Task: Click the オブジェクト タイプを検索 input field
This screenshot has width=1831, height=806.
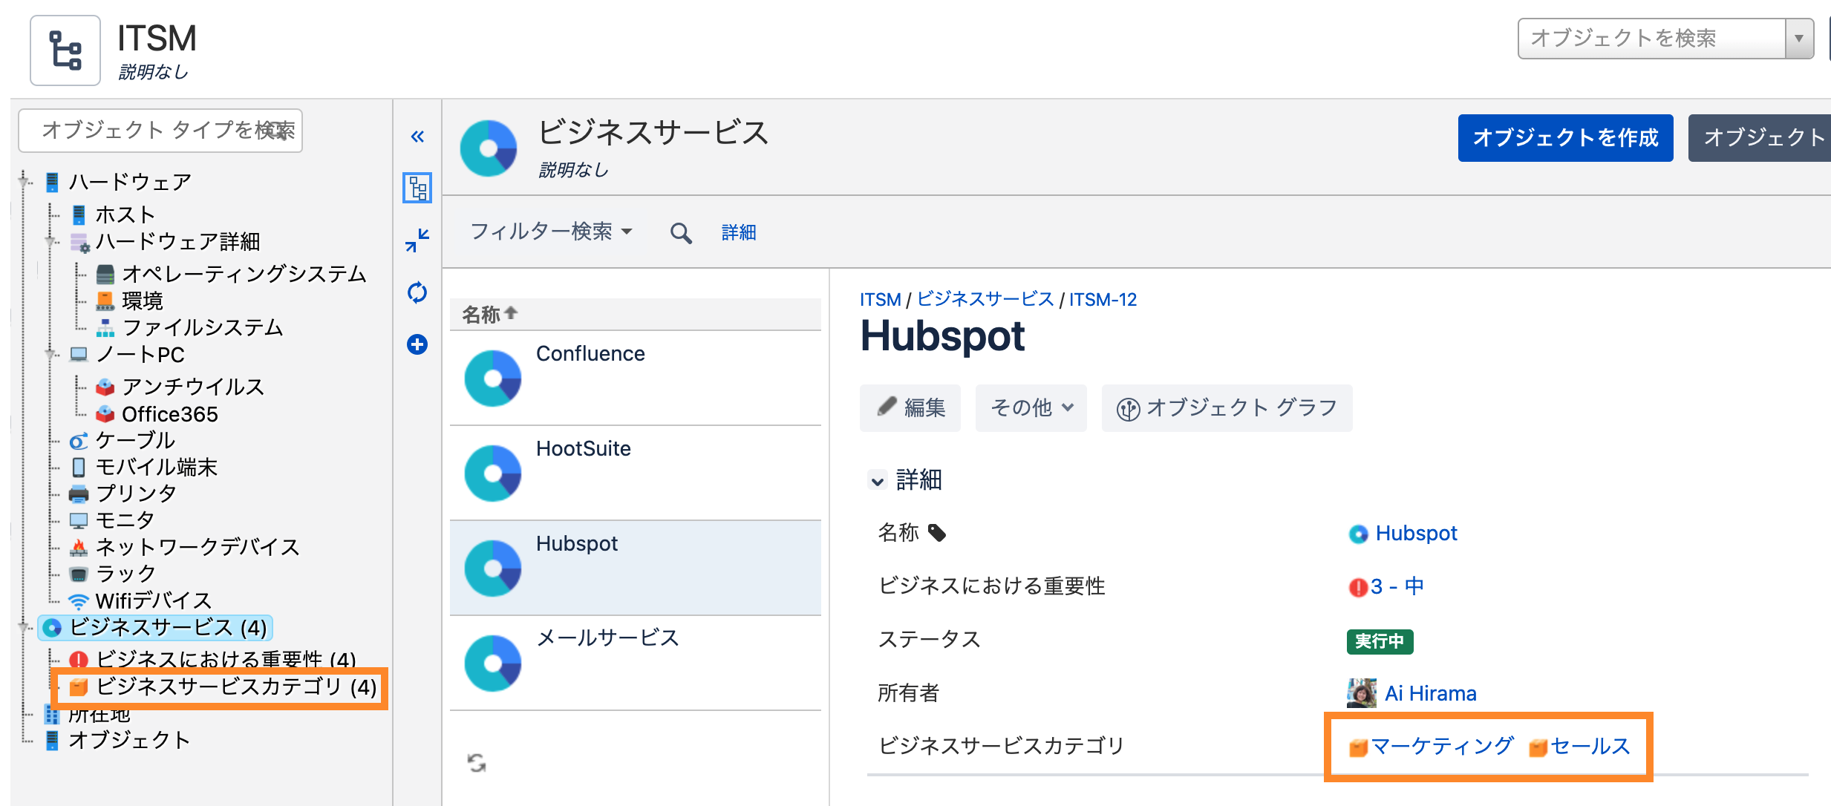Action: coord(160,130)
